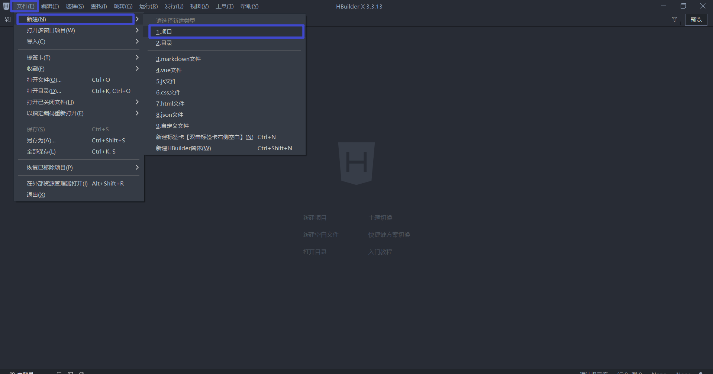The width and height of the screenshot is (713, 374).
Task: Open the 工具(T) menu
Action: tap(225, 6)
